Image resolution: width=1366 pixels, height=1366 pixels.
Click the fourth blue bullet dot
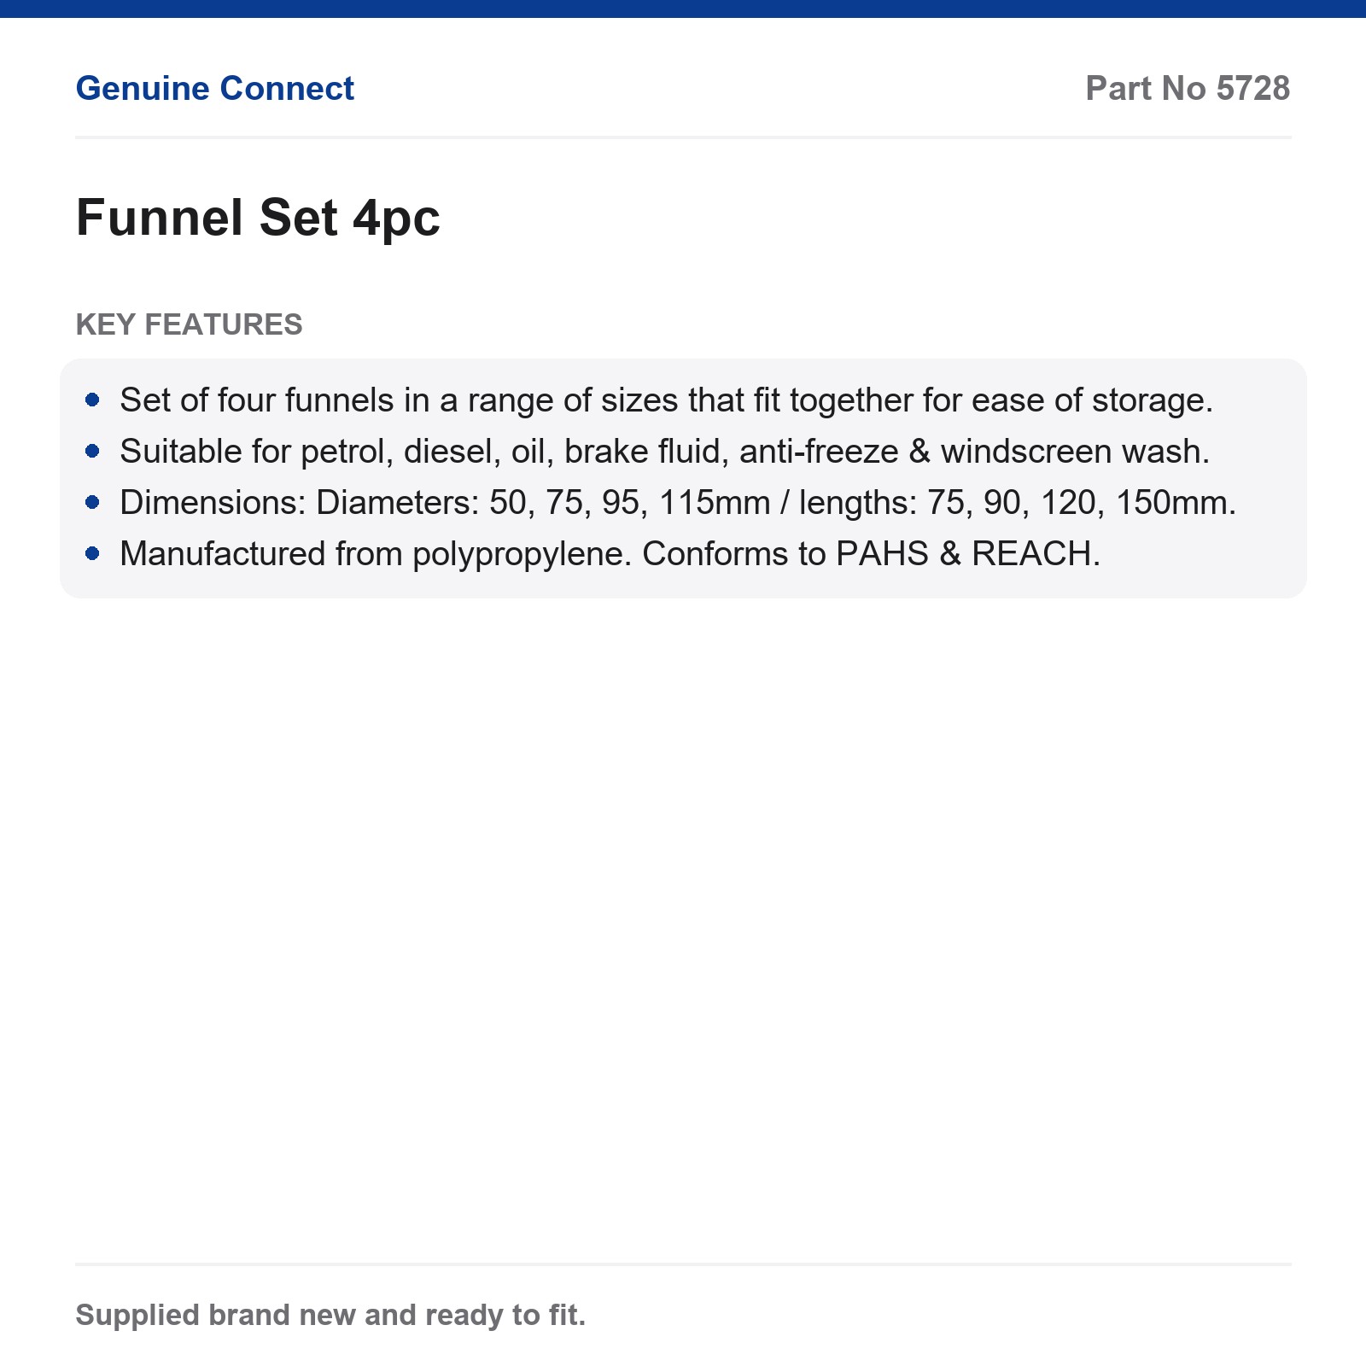(x=93, y=553)
